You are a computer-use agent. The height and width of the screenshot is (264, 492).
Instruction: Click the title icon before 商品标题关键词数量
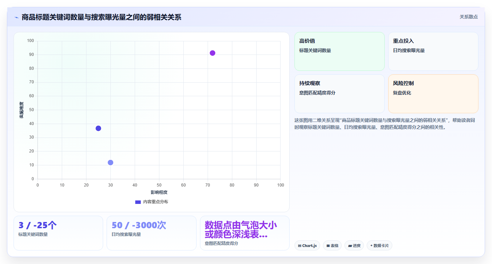point(16,17)
